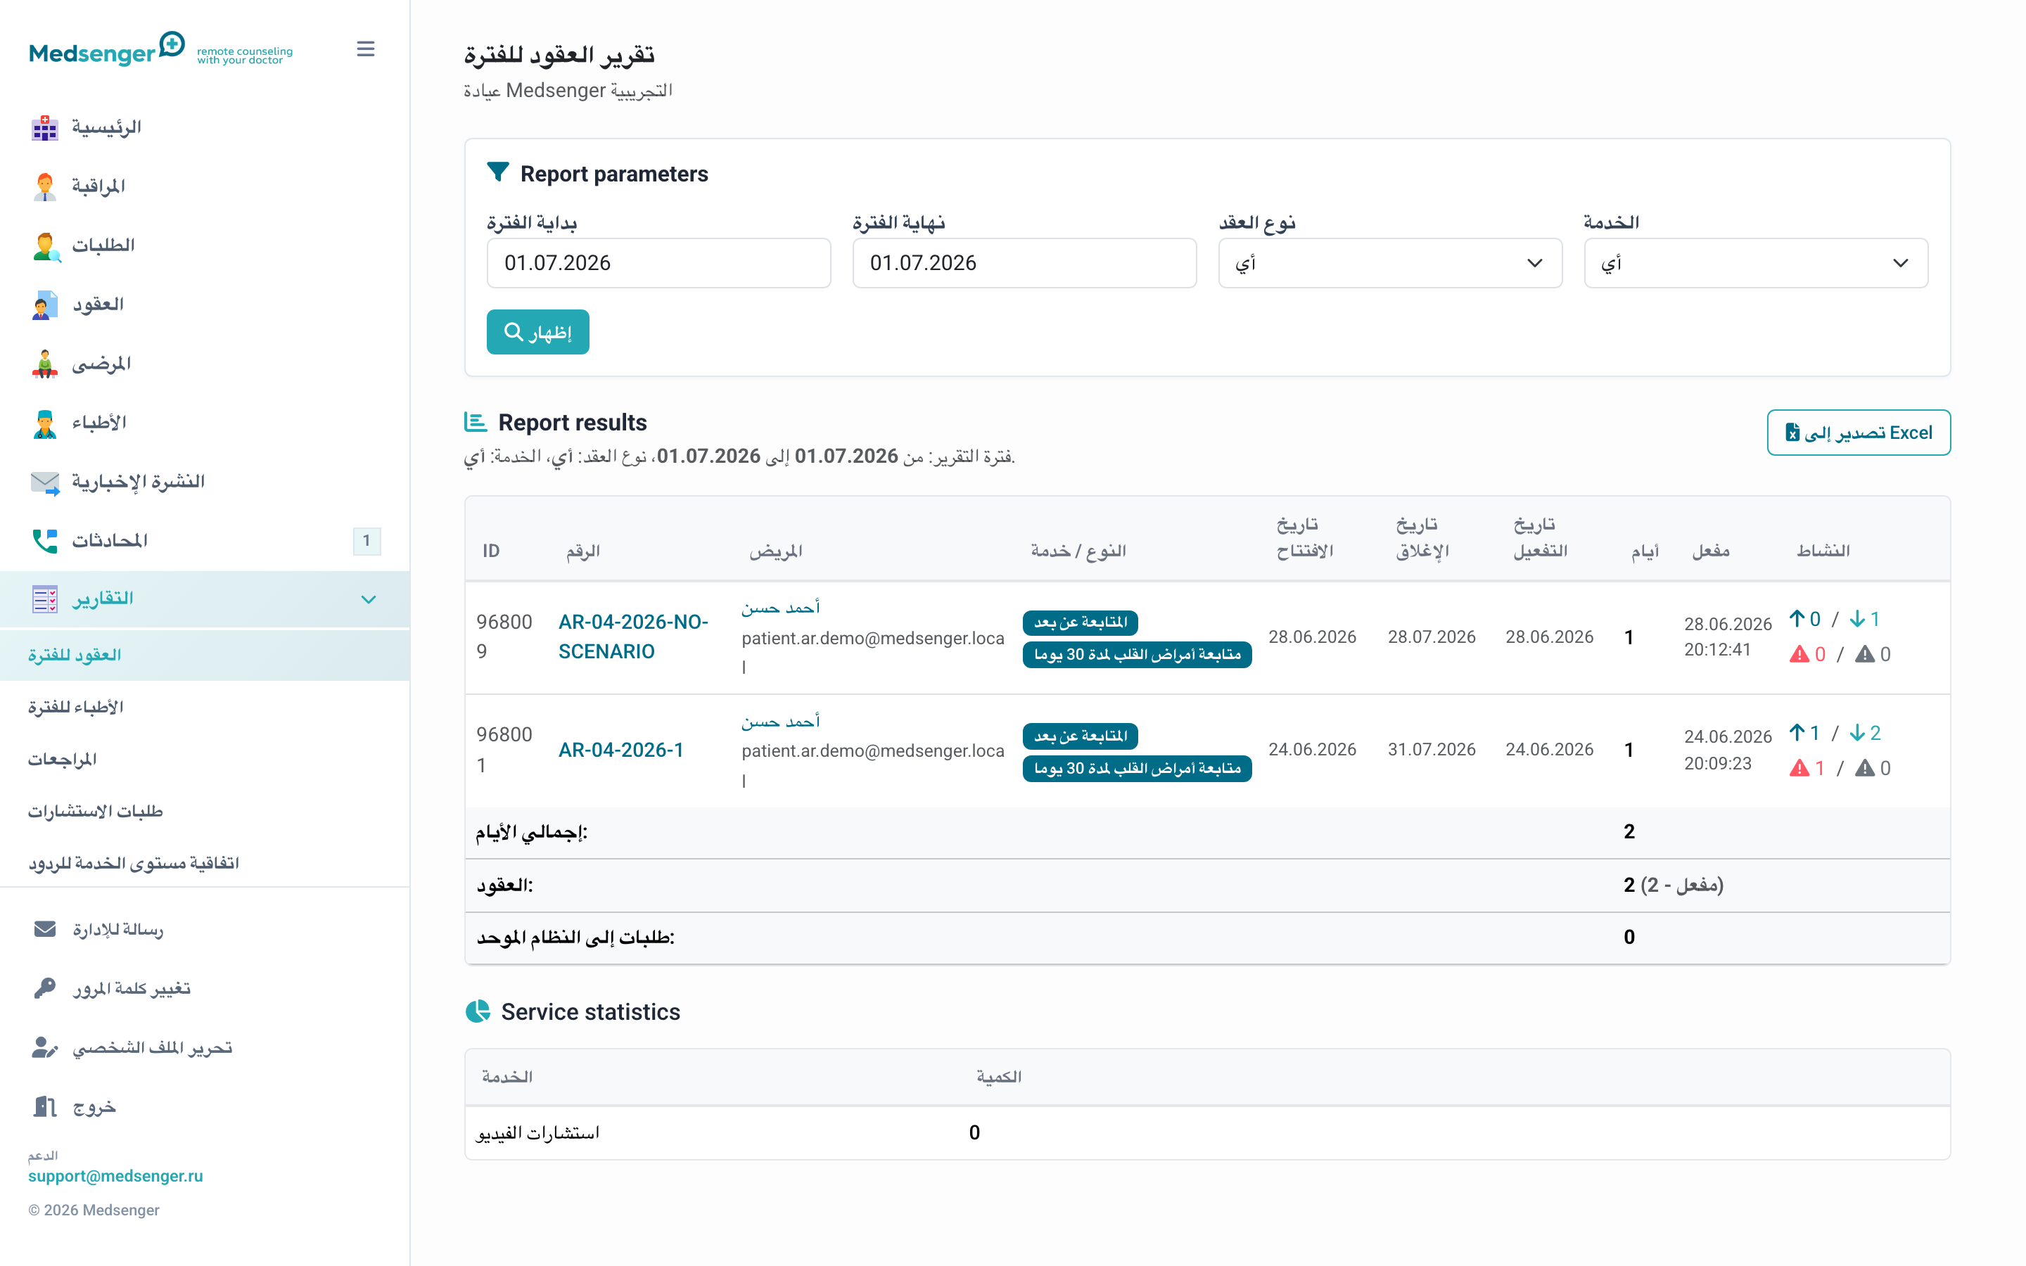Click the hospital icon beside الرئيسية
This screenshot has height=1266, width=2026.
coord(45,127)
